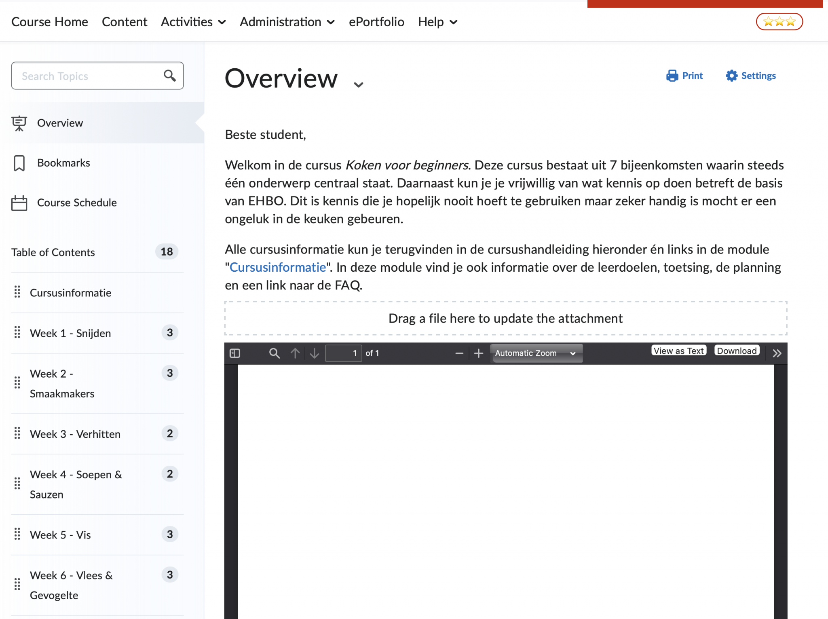The image size is (828, 619).
Task: Click the Download button in PDF viewer
Action: click(737, 351)
